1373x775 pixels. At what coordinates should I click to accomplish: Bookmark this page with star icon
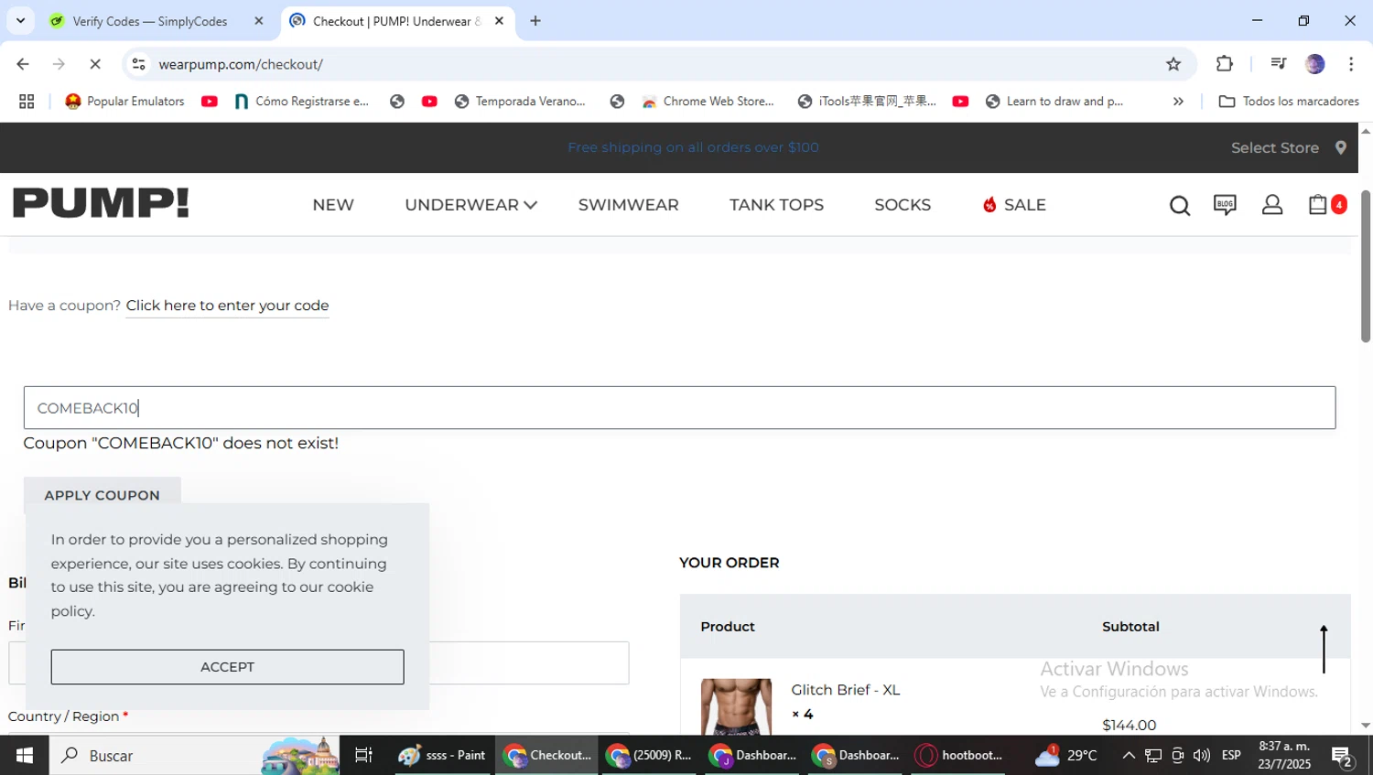point(1173,64)
